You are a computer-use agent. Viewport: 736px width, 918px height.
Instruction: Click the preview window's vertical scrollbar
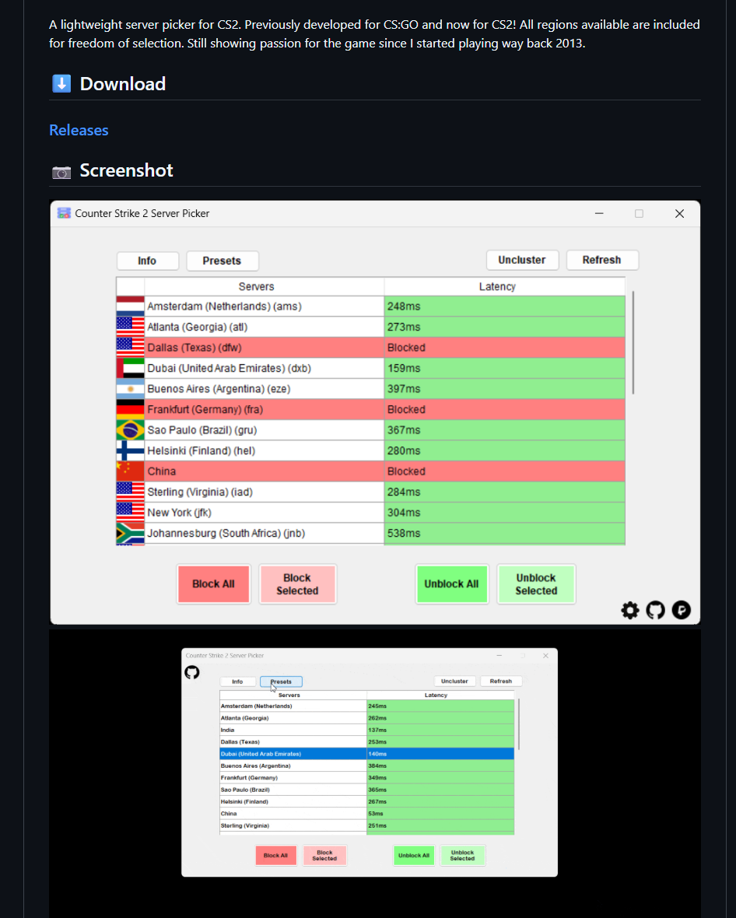point(519,724)
